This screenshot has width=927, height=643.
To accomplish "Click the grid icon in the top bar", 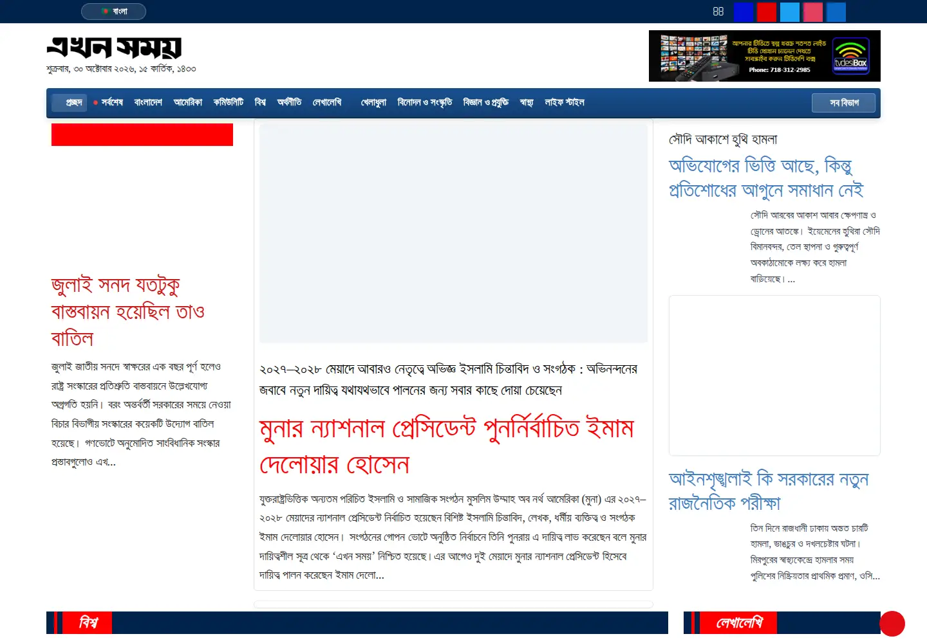I will [x=718, y=12].
